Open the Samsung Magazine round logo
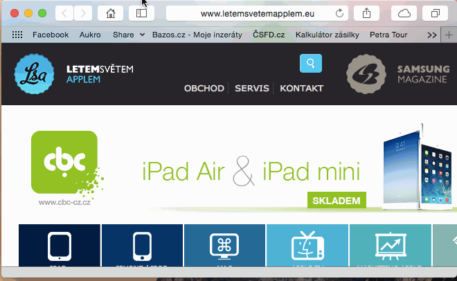457x281 pixels. coord(366,74)
